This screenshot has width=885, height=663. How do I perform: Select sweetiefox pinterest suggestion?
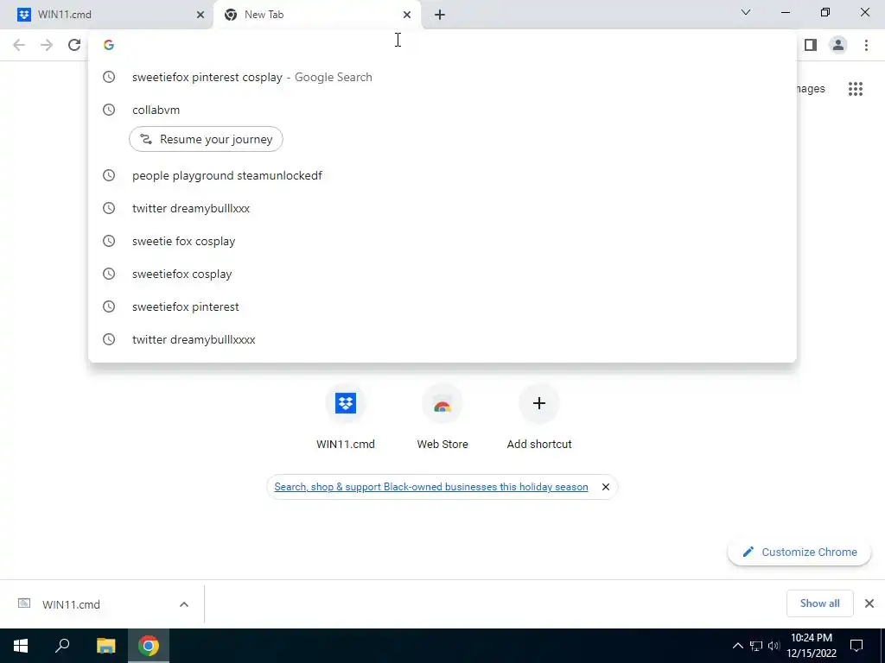[x=442, y=306]
